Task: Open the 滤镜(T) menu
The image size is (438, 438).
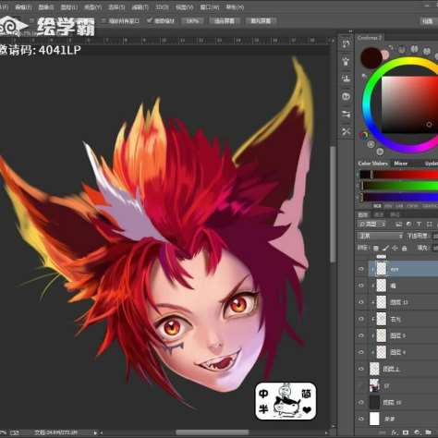Action: [140, 6]
